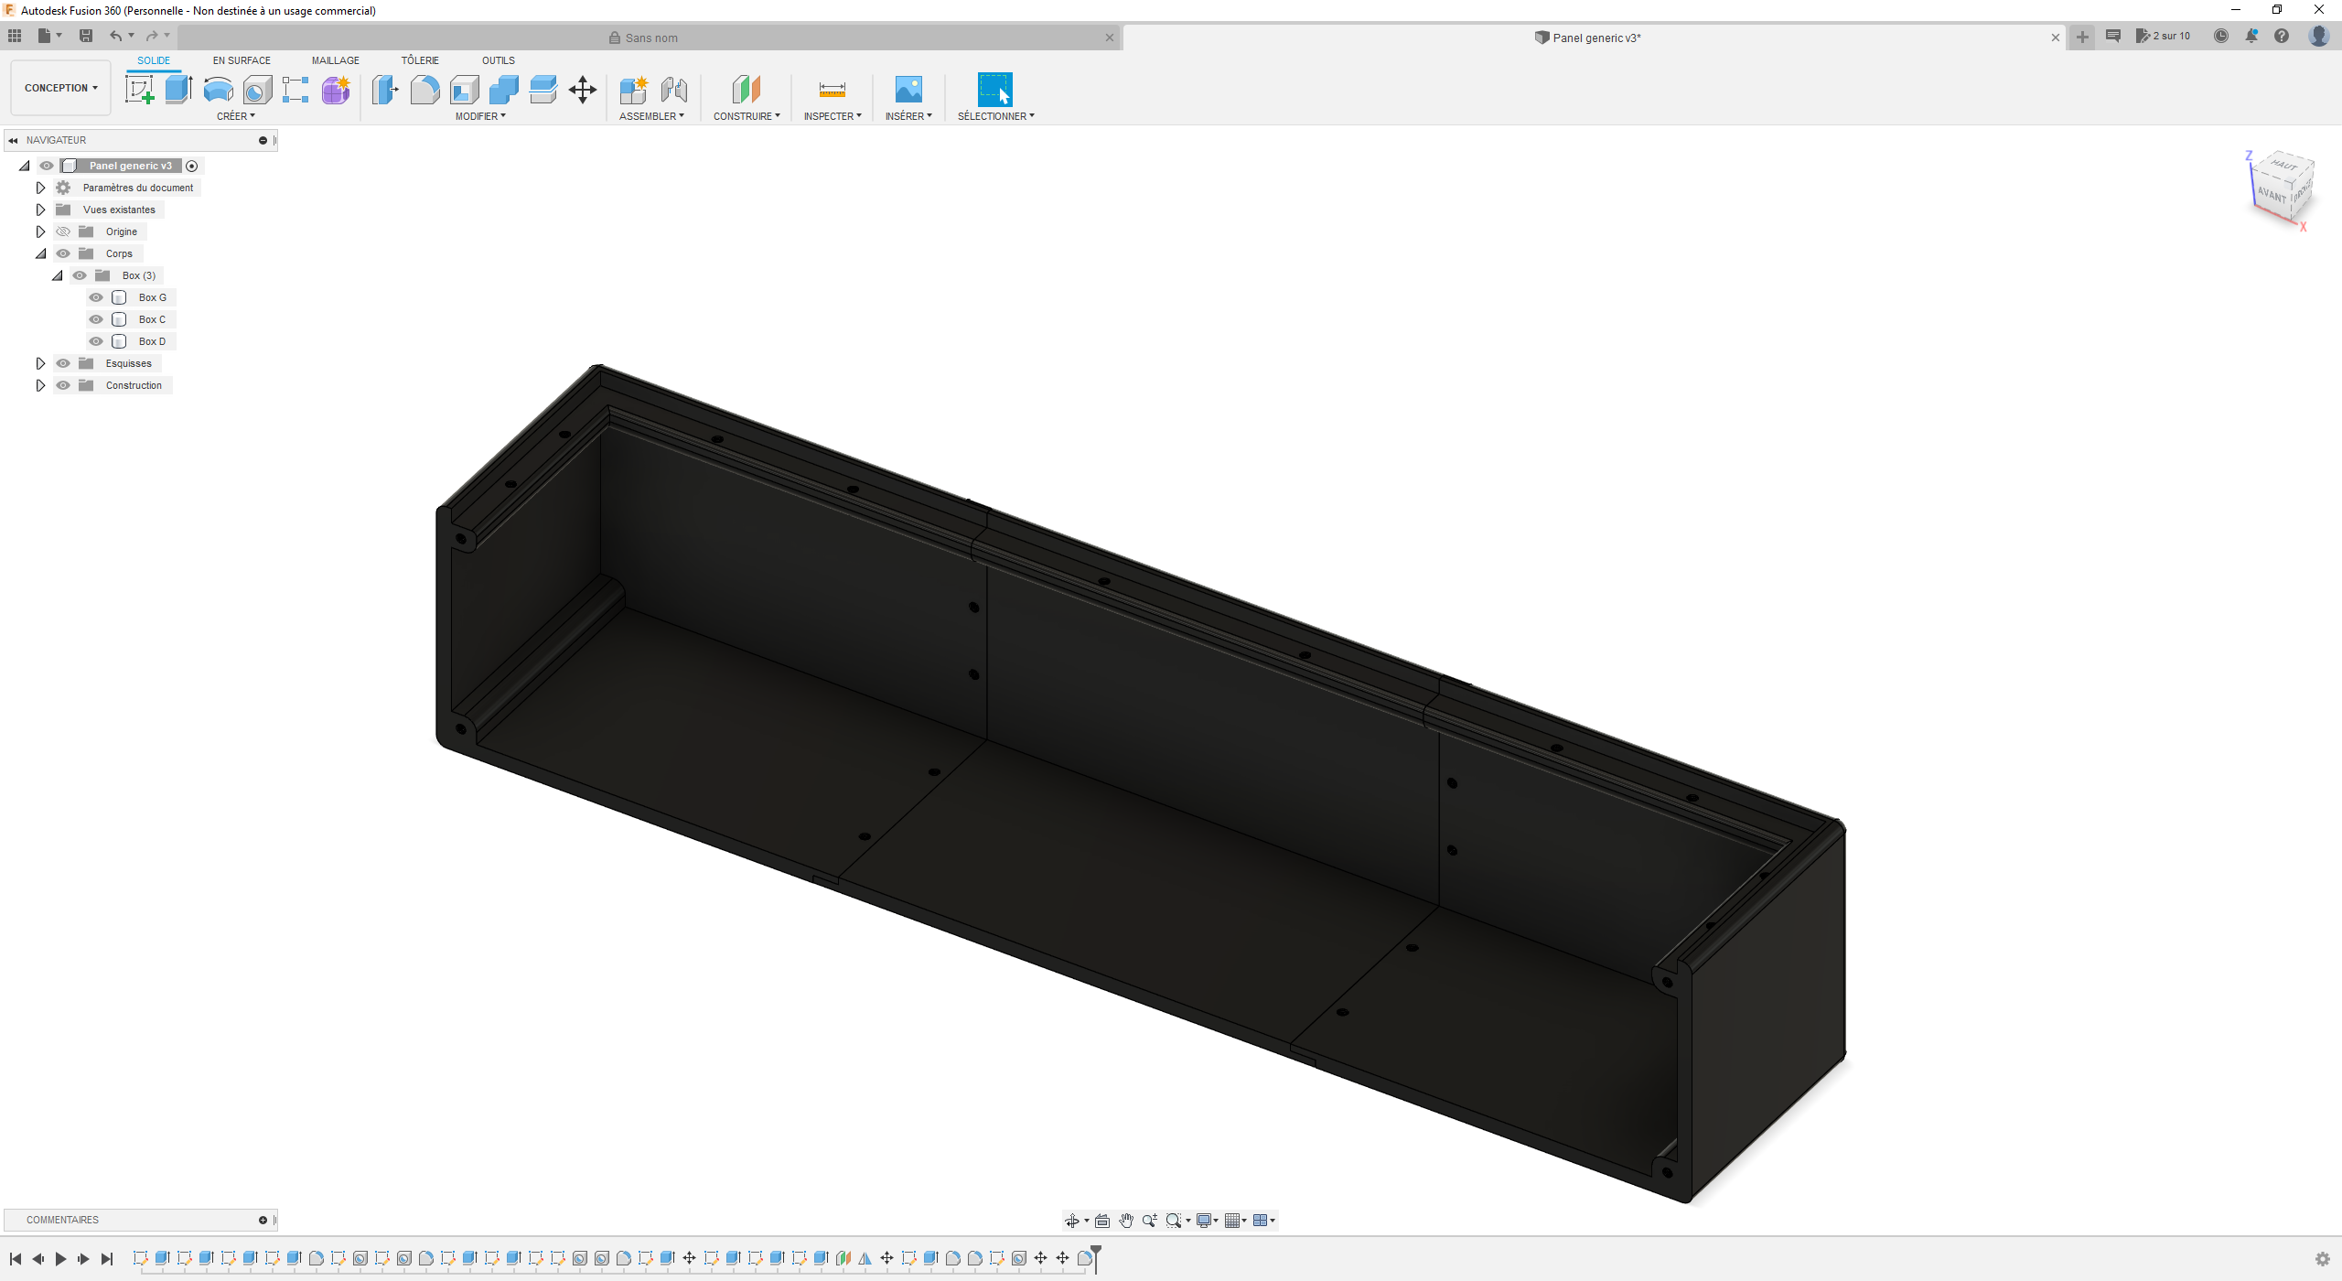Toggle visibility of Origine folder
2342x1281 pixels.
coord(63,231)
